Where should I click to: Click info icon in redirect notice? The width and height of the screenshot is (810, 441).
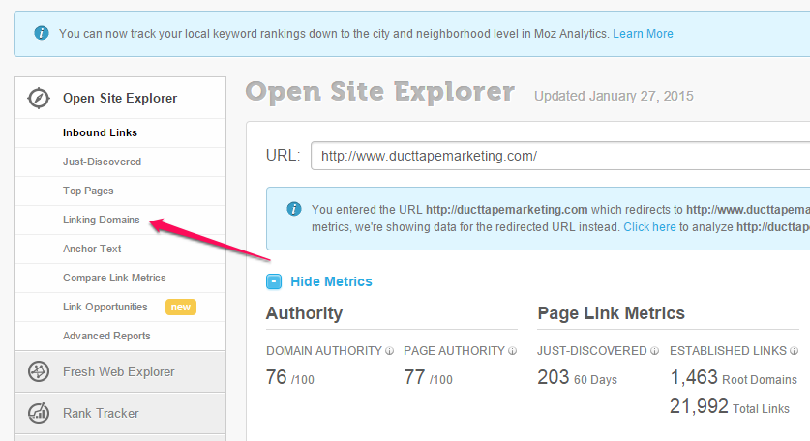click(x=294, y=209)
